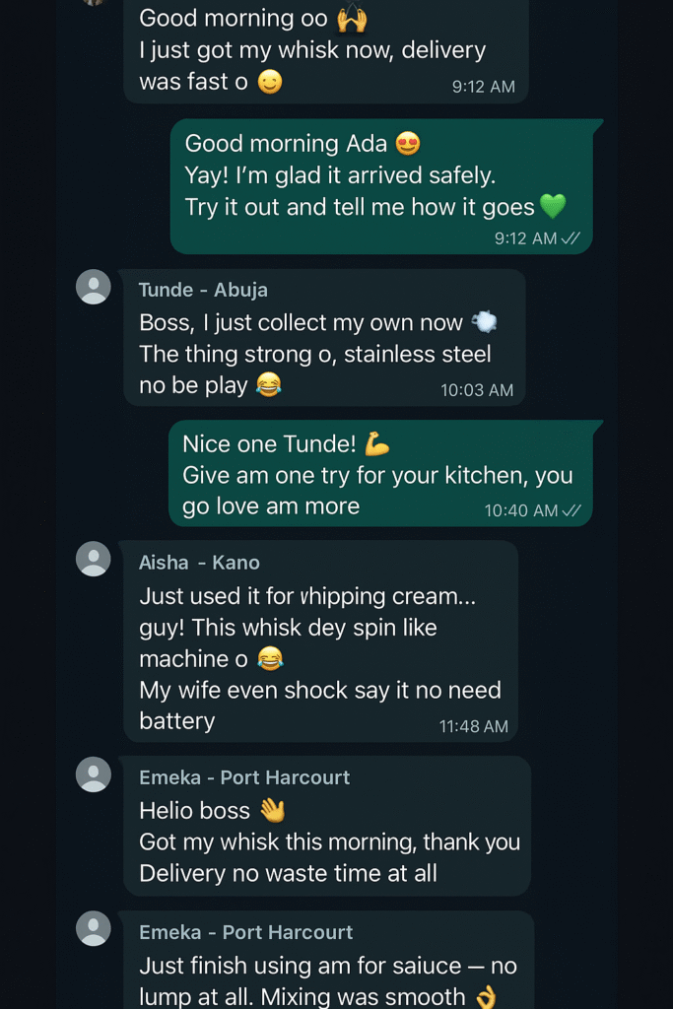673x1009 pixels.
Task: Click Tunde's profile avatar
Action: [x=94, y=287]
